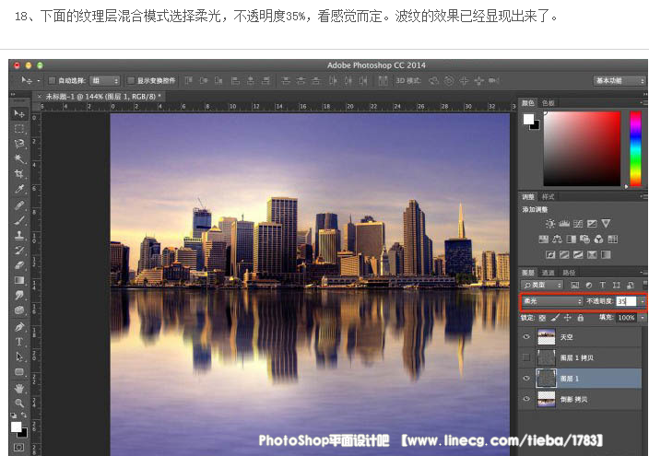Viewport: 649px width, 456px height.
Task: Open the 填充 slider arrow
Action: [642, 318]
